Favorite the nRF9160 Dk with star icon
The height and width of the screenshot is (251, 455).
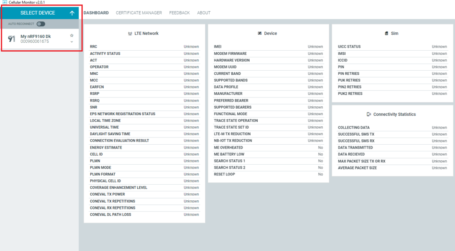coord(72,36)
